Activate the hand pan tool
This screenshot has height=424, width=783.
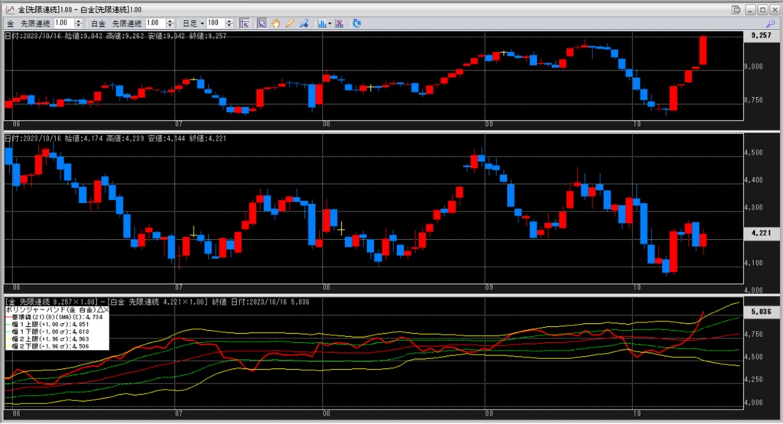(x=275, y=23)
